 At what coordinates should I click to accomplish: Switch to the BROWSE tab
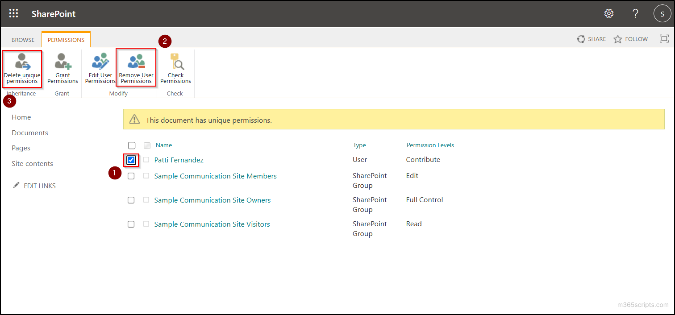(23, 40)
